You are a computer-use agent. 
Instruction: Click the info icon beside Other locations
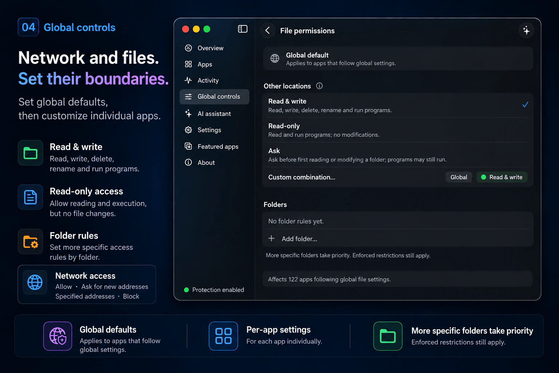click(x=319, y=86)
